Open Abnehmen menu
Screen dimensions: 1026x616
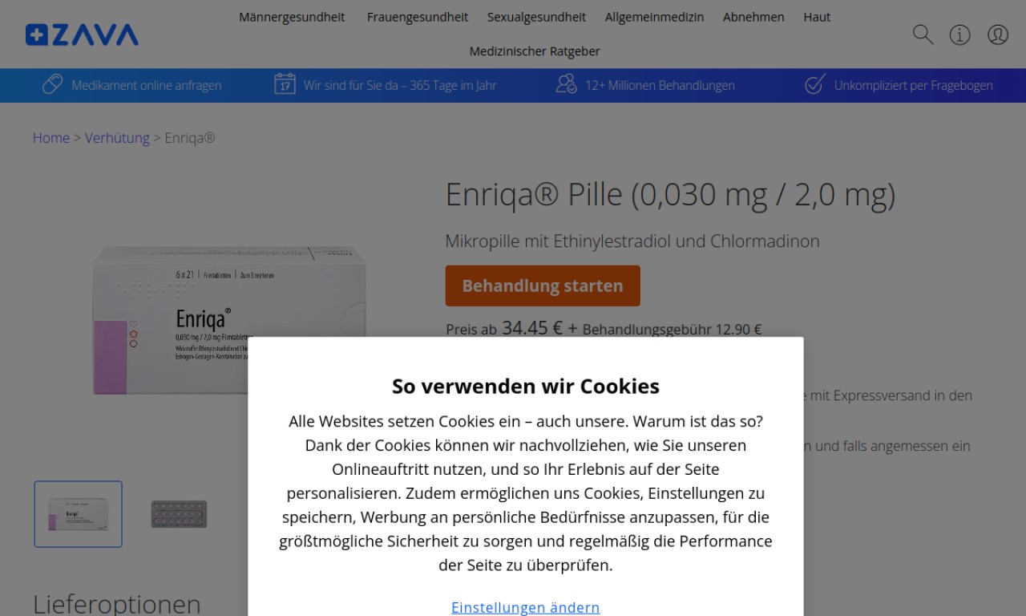point(753,17)
